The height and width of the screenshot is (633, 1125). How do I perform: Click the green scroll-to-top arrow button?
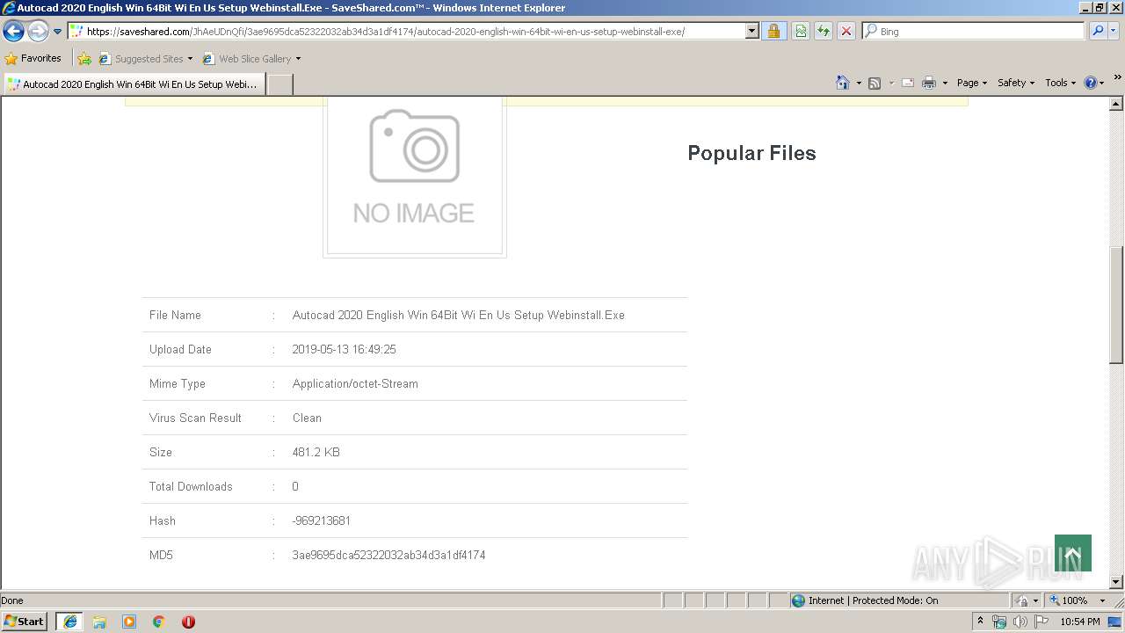[1072, 553]
